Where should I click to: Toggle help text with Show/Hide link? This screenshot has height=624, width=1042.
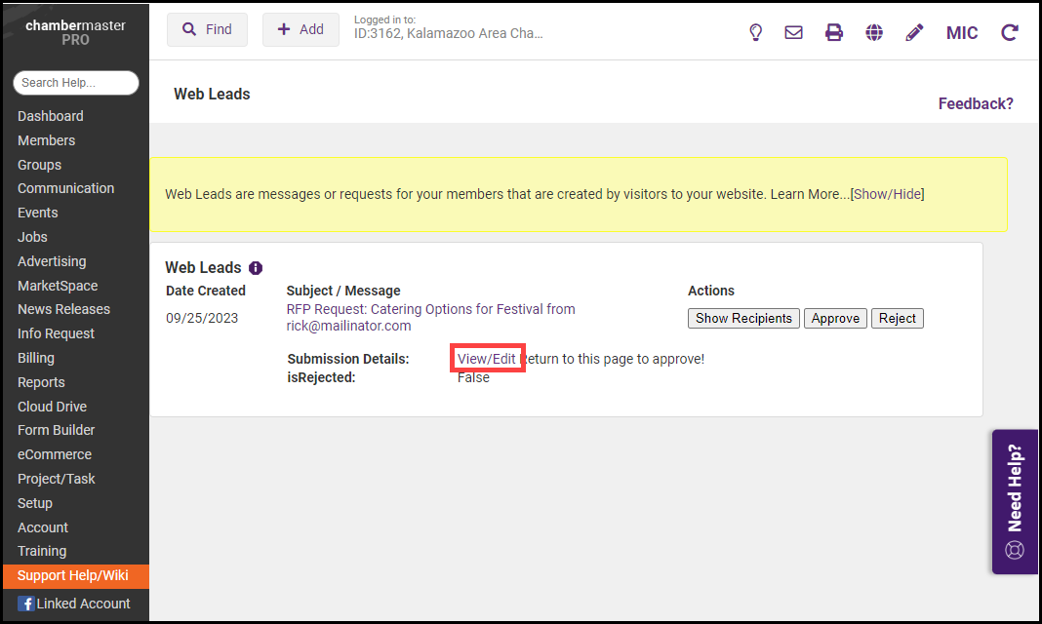pos(887,194)
